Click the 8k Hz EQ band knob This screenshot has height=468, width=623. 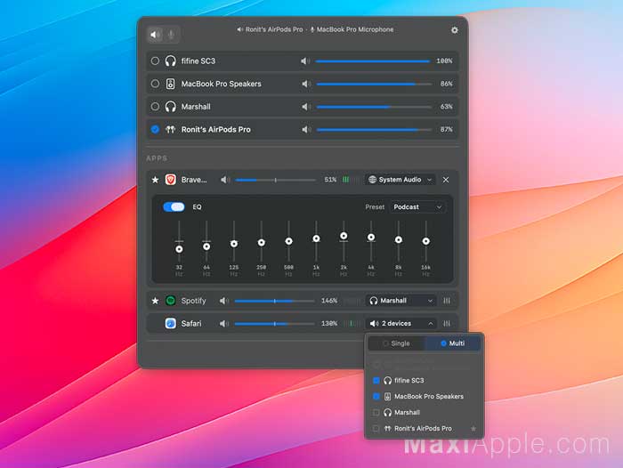click(399, 239)
